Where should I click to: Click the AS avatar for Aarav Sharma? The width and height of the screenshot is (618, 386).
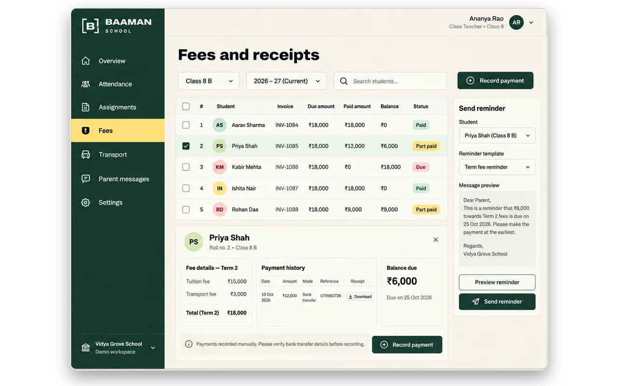coord(220,125)
